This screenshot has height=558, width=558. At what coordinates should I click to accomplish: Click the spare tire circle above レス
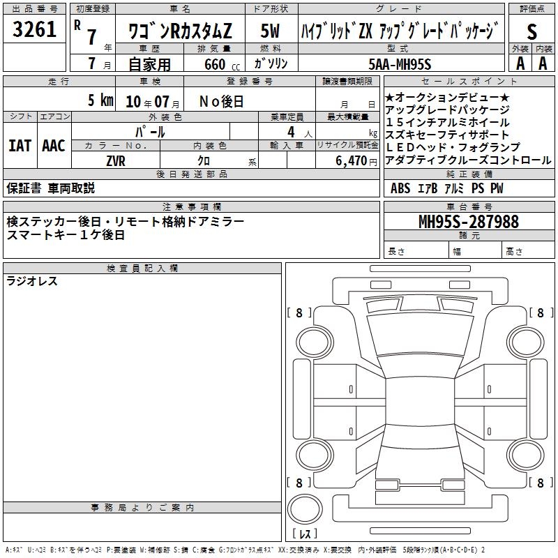pyautogui.click(x=305, y=508)
